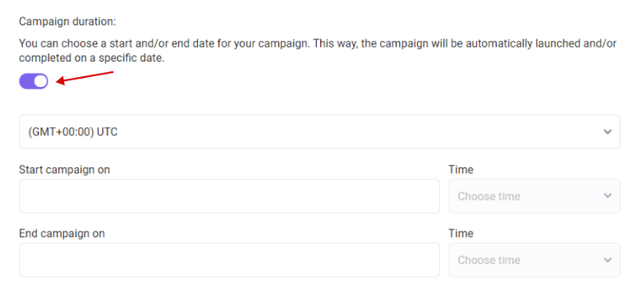
Task: Click the '(GMT+00:00) UTC' text value
Action: point(73,132)
